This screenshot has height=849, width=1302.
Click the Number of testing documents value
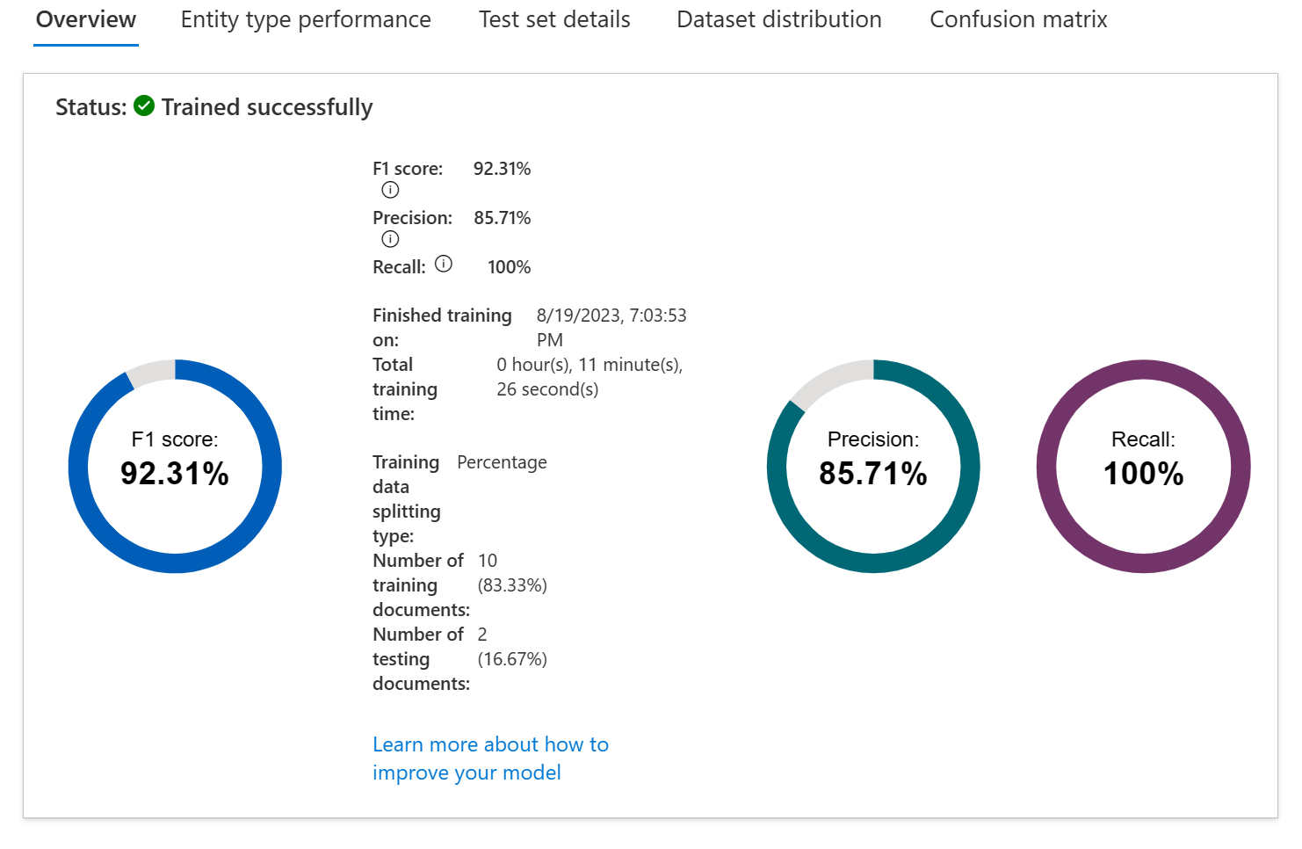(512, 646)
